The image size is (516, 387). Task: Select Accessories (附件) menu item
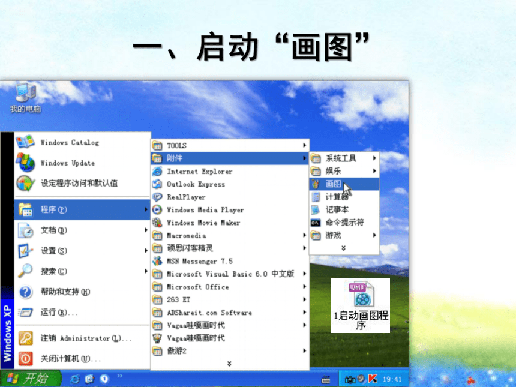click(230, 158)
